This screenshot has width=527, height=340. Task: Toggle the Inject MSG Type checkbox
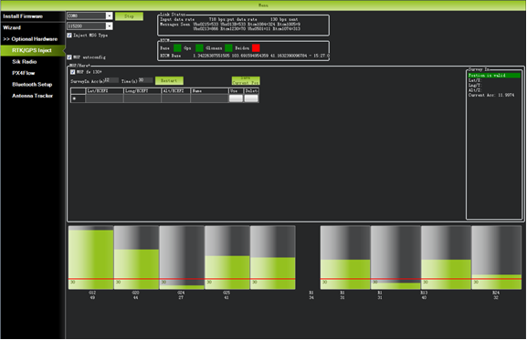pyautogui.click(x=69, y=36)
